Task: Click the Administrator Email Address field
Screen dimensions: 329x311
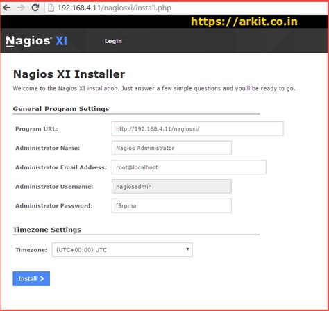Action: click(189, 167)
